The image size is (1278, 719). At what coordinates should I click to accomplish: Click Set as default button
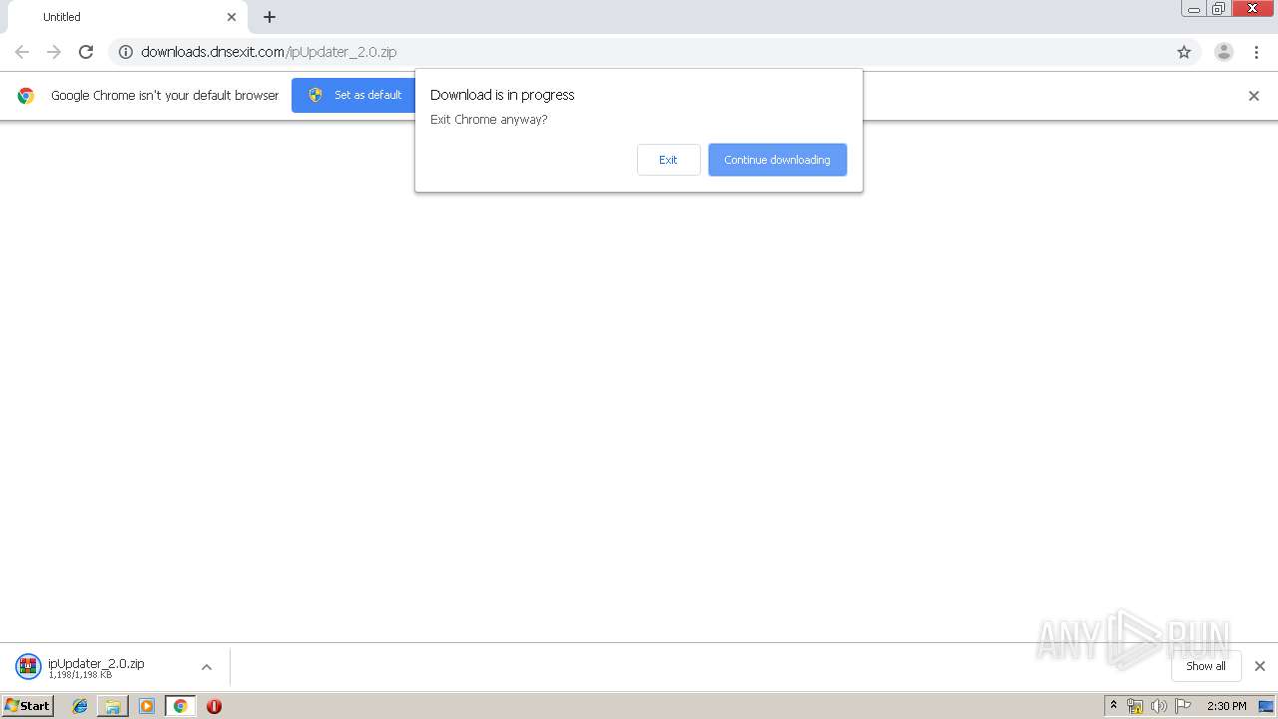click(x=353, y=95)
